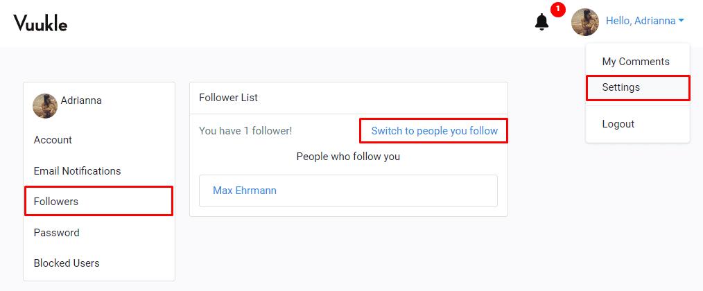Click the Follower List panel header
The image size is (703, 291).
[x=228, y=98]
